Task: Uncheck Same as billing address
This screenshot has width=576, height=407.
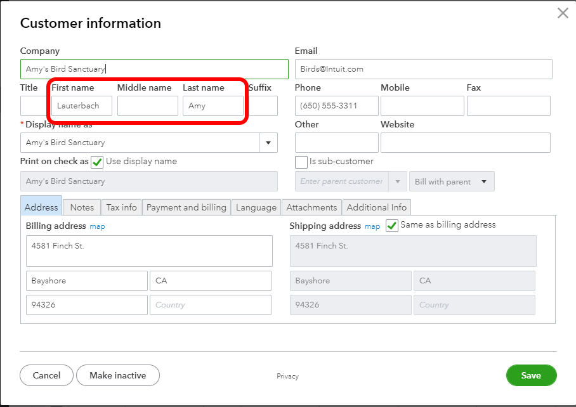Action: (x=392, y=226)
